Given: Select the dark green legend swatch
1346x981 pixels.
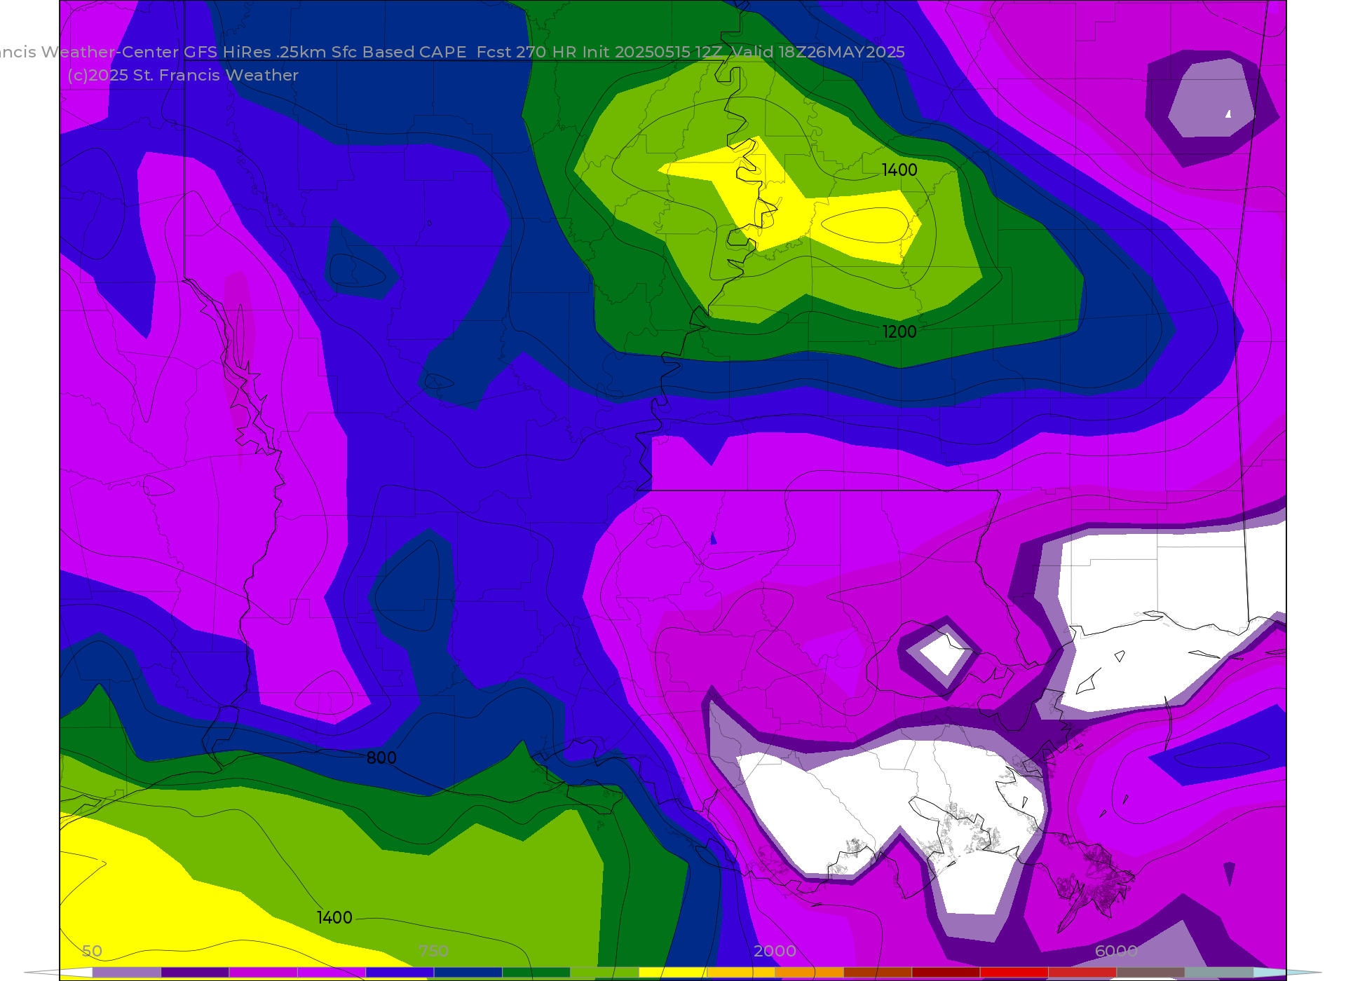Looking at the screenshot, I should tap(536, 973).
